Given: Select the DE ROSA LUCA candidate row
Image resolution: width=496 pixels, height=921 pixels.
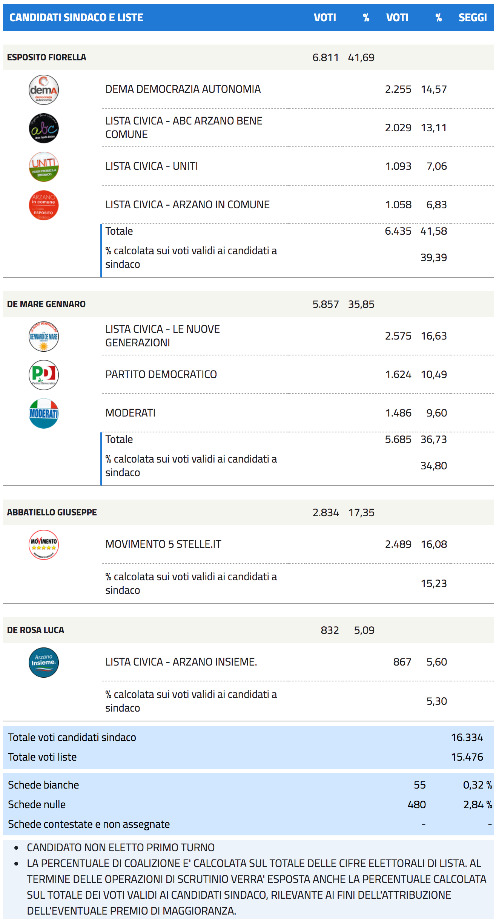Looking at the screenshot, I should click(36, 630).
